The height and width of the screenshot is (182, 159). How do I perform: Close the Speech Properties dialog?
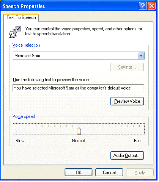tap(151, 6)
